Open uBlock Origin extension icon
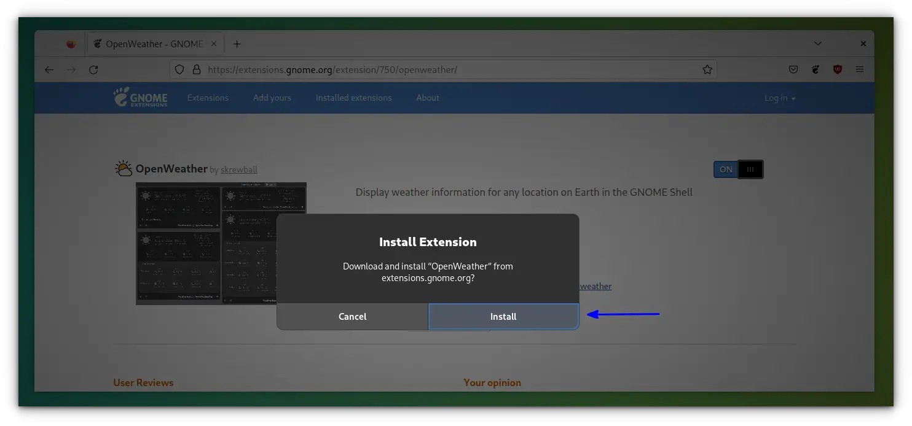Viewport: 912px width, 426px height. (838, 70)
